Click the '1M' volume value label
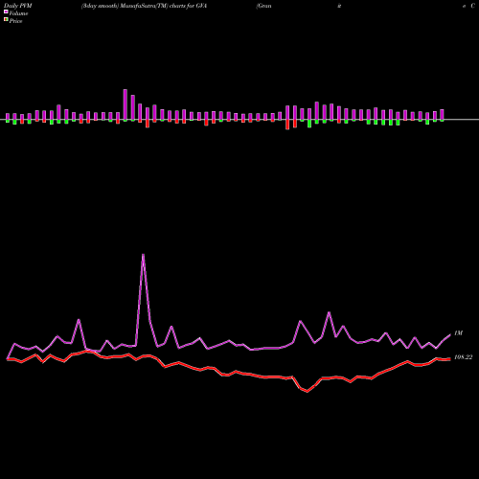Image resolution: width=479 pixels, height=479 pixels. pyautogui.click(x=458, y=333)
